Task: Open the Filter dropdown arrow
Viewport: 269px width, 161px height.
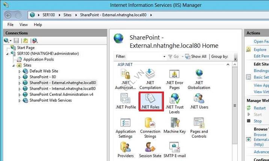Action: (x=164, y=57)
